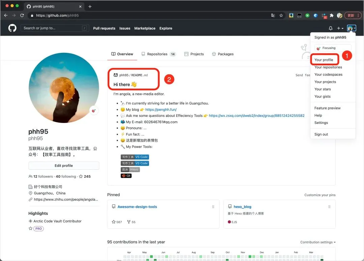Select Your codespaces from user menu

point(328,74)
